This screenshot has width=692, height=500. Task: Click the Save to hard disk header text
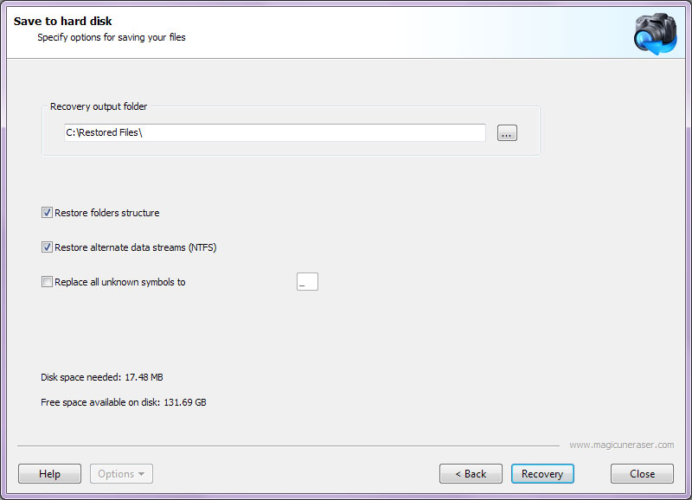(63, 20)
